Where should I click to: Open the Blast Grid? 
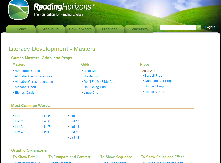point(90,71)
